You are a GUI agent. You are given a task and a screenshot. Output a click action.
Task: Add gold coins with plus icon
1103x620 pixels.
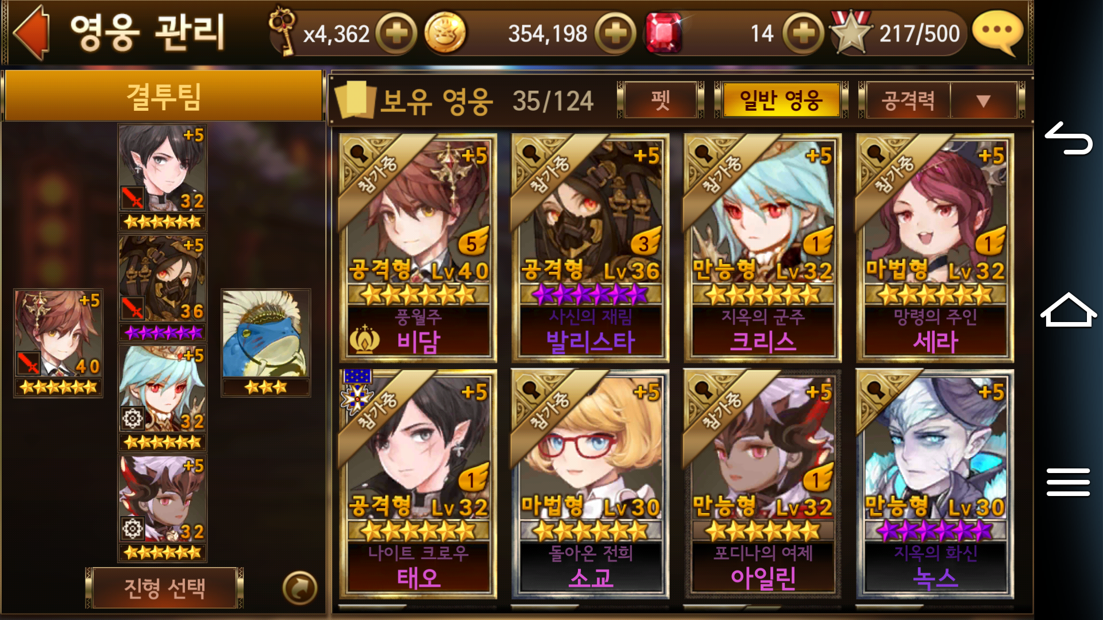[615, 34]
